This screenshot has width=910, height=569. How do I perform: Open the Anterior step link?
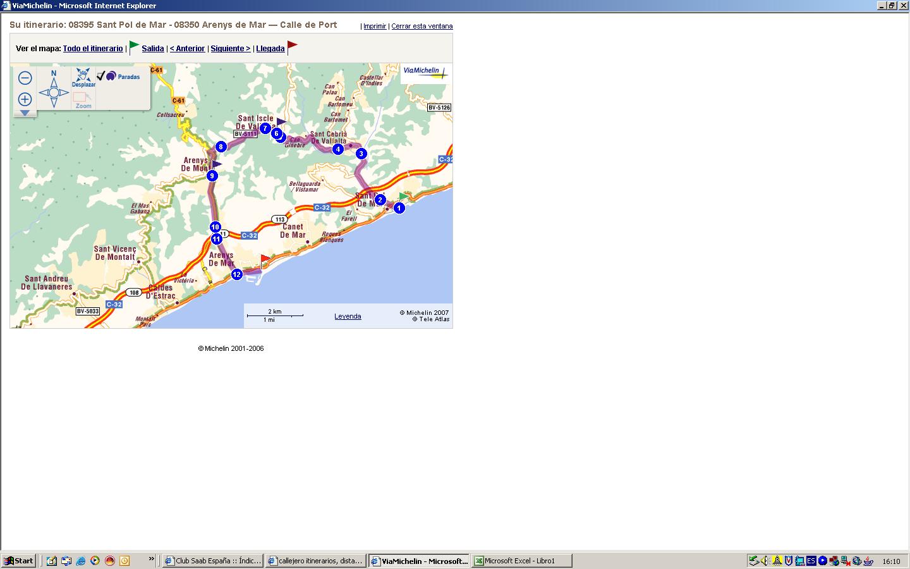(x=187, y=49)
